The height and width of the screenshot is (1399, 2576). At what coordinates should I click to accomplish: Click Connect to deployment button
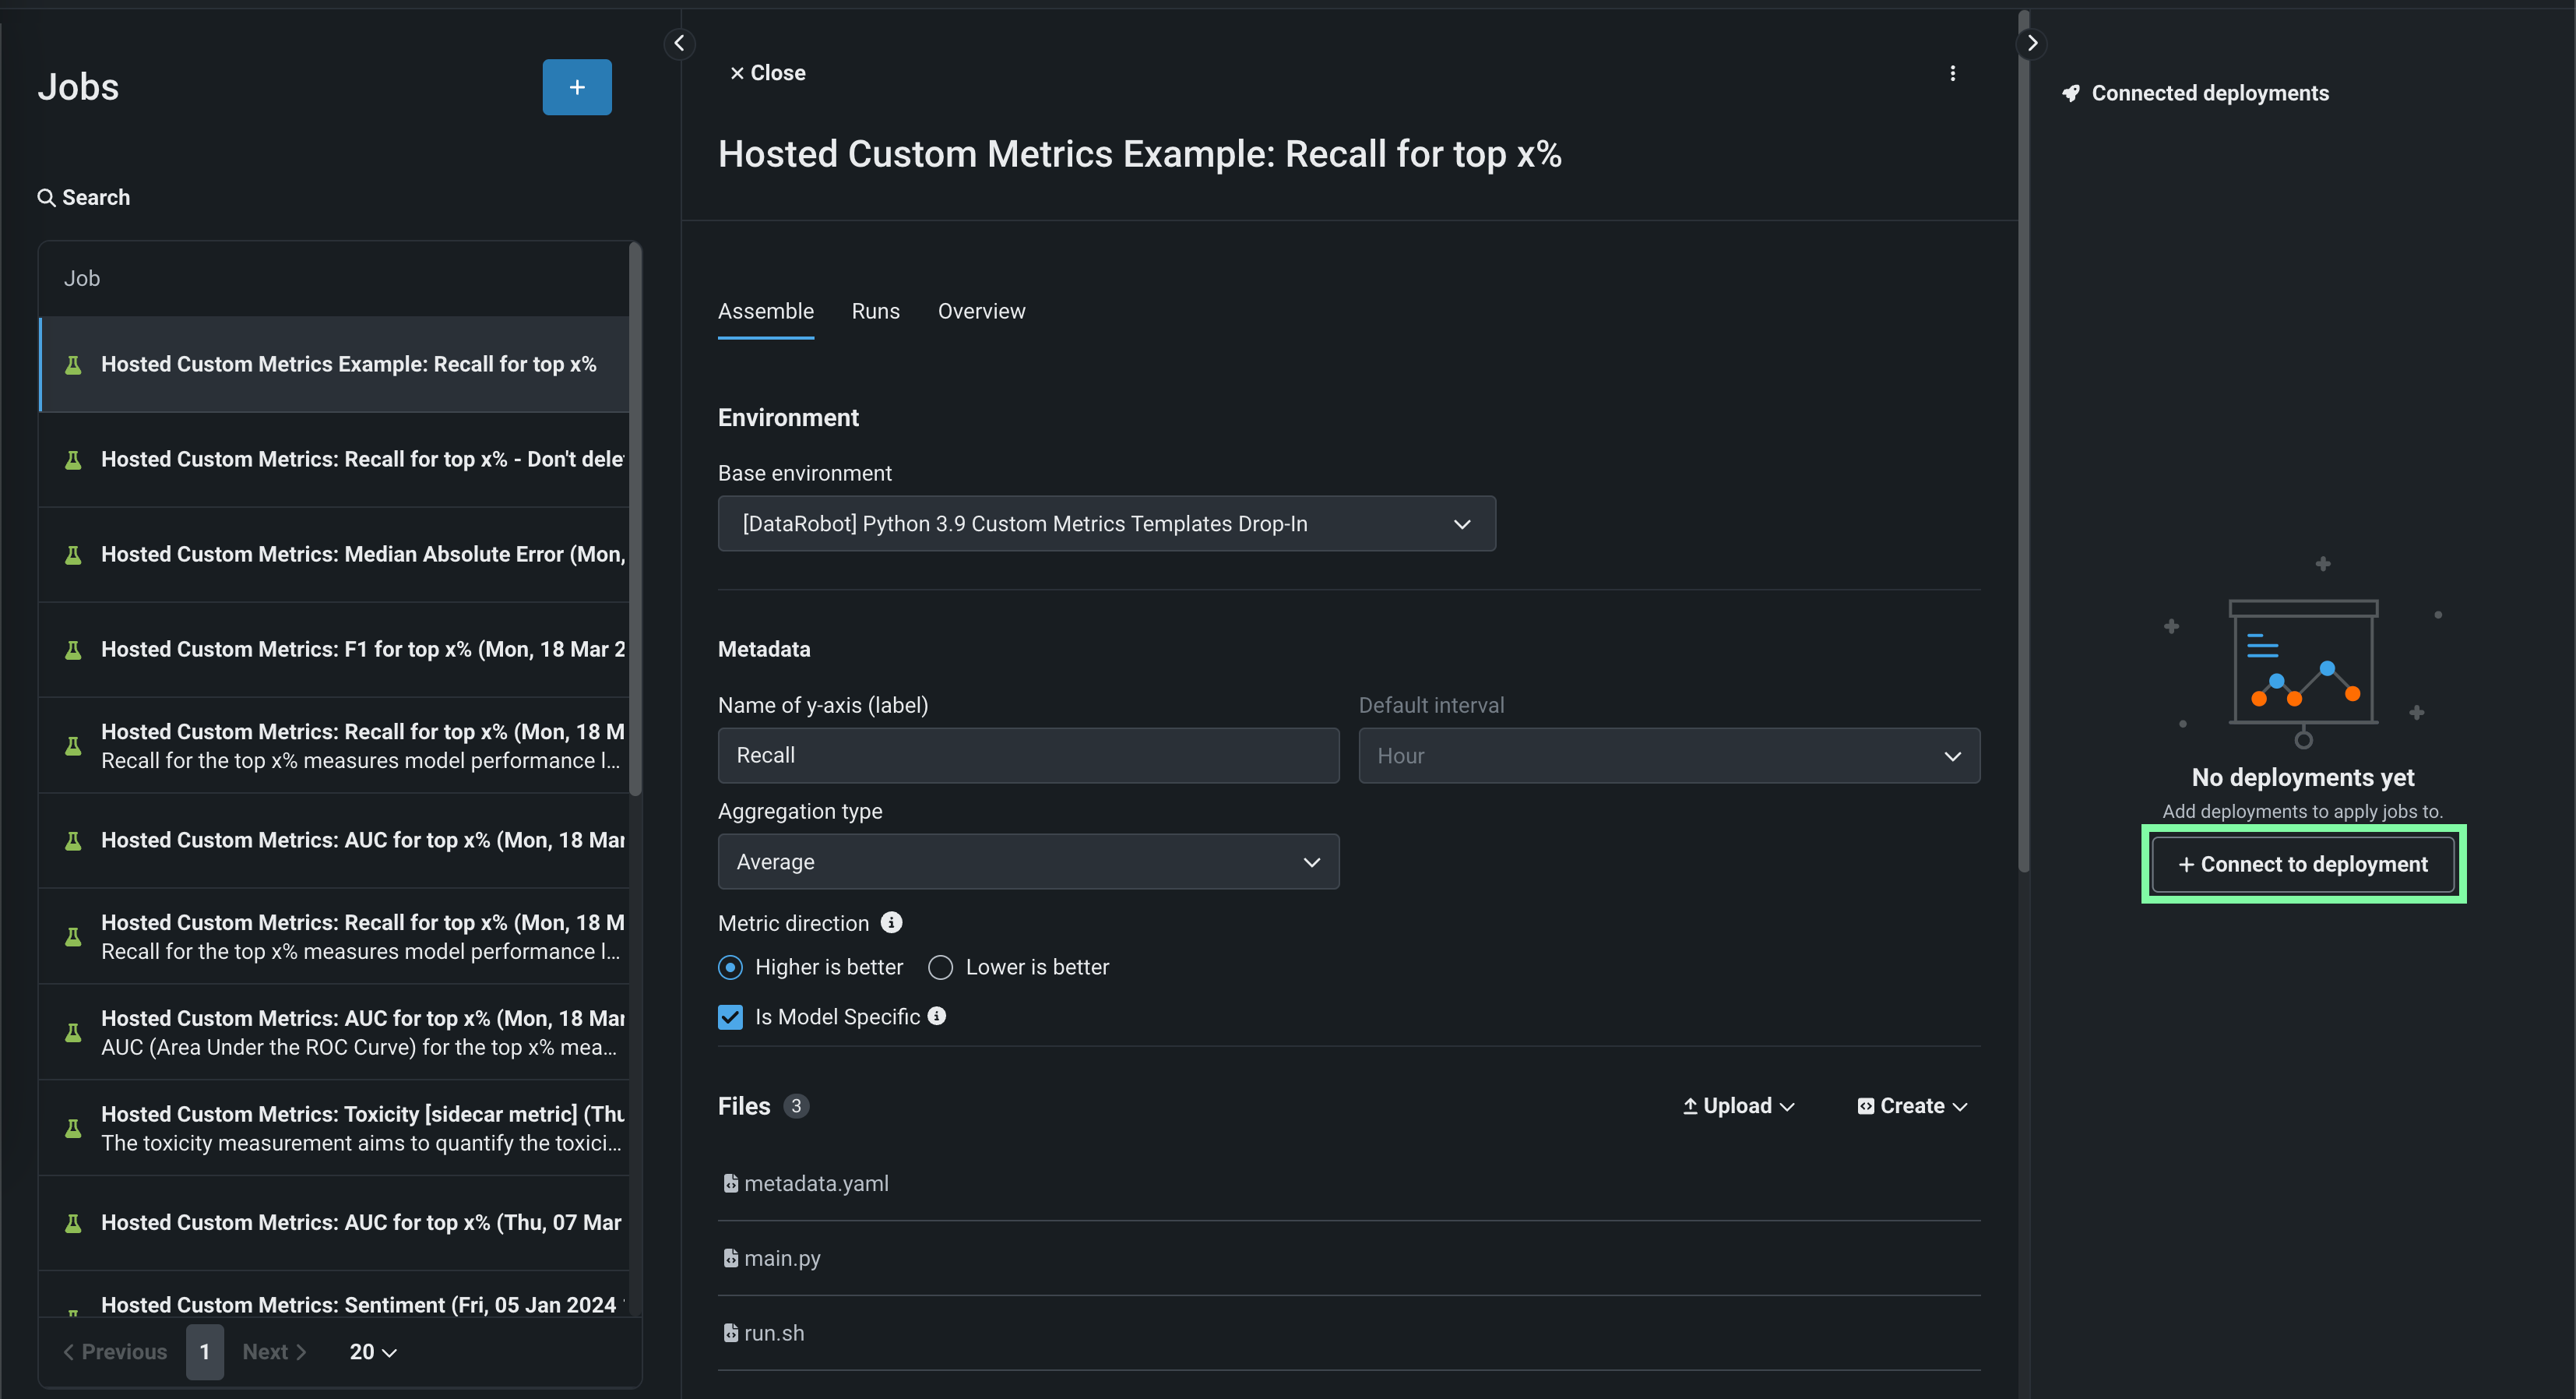pyautogui.click(x=2303, y=864)
